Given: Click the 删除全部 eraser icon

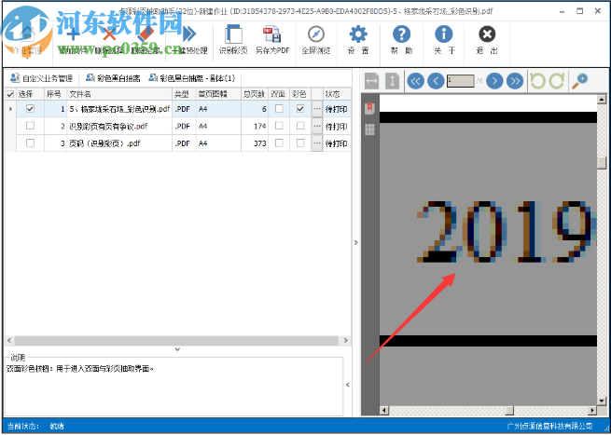Looking at the screenshot, I should (146, 34).
